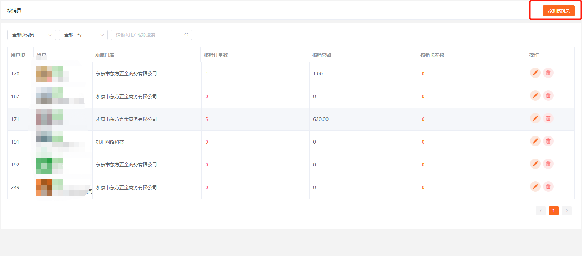
Task: Click the 所属门店 column header
Action: [105, 55]
